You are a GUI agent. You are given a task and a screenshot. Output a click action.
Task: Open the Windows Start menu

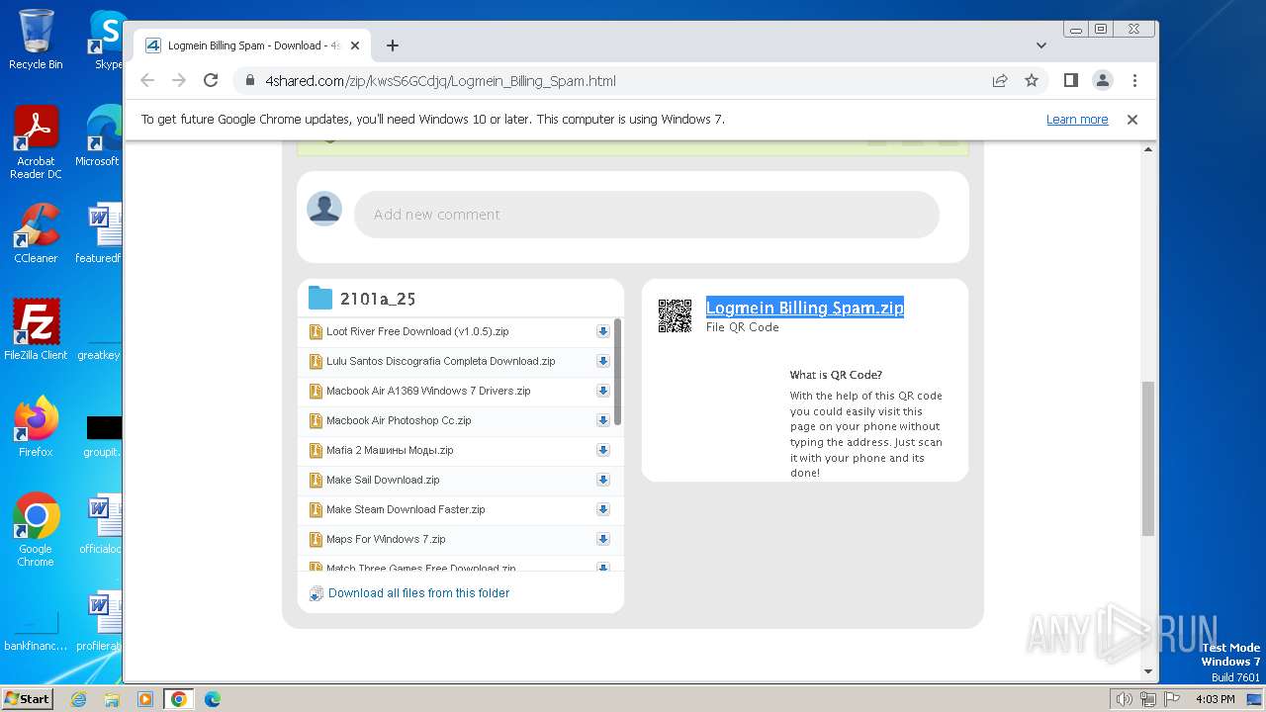(x=27, y=698)
